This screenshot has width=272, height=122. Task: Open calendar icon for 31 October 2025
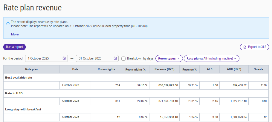(115, 58)
